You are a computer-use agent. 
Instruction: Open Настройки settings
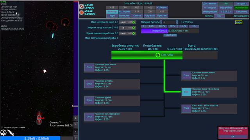pyautogui.click(x=226, y=8)
